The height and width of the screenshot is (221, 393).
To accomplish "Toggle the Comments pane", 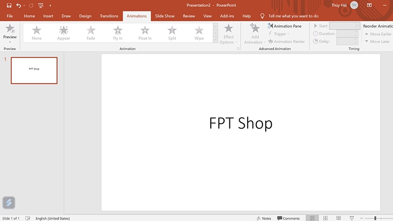I will coord(288,218).
